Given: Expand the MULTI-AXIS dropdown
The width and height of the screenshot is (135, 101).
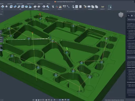Looking at the screenshot, I should (46, 9).
